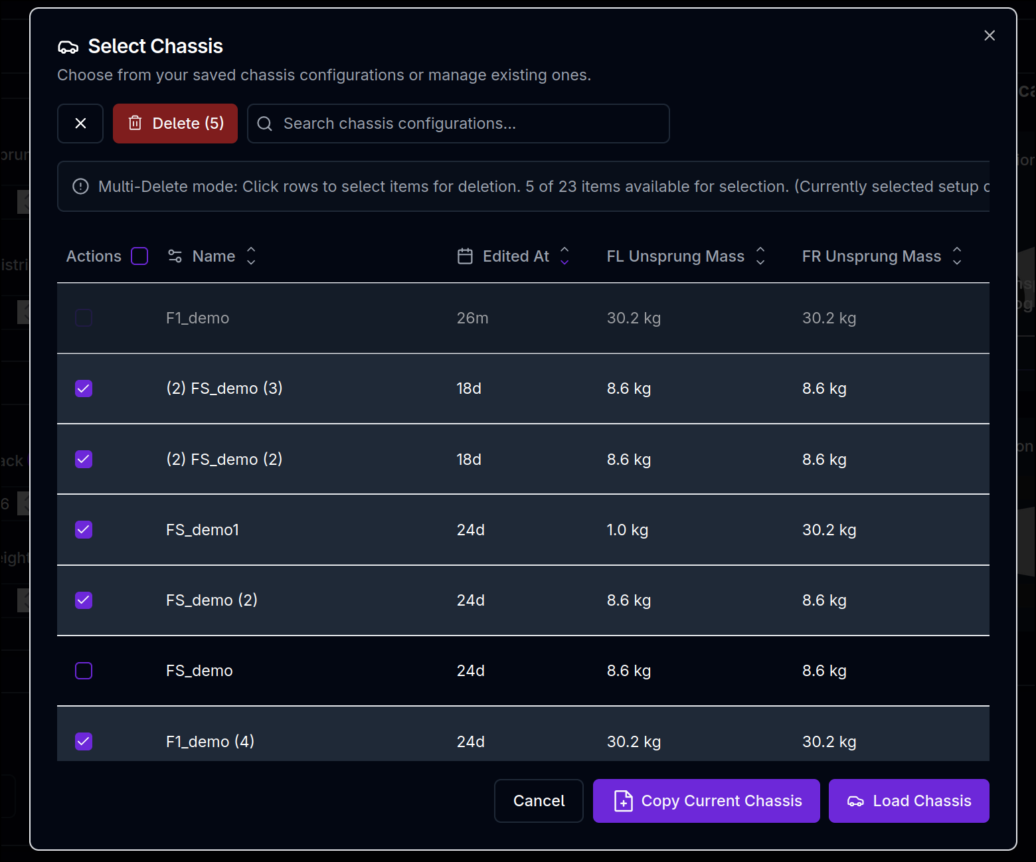Sort by Edited At using sort arrows
This screenshot has width=1036, height=862.
(564, 256)
